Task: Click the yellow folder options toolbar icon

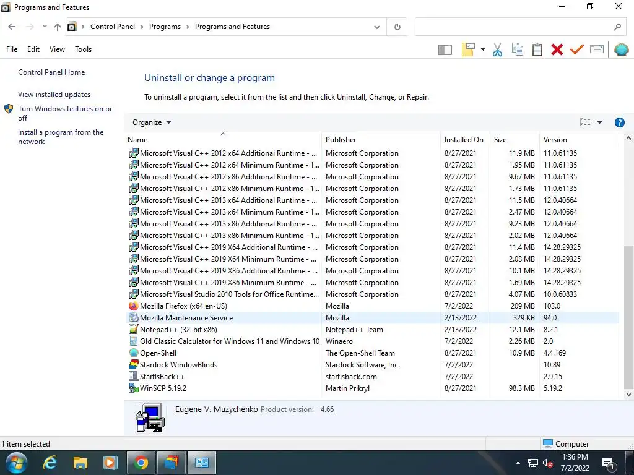Action: point(468,49)
